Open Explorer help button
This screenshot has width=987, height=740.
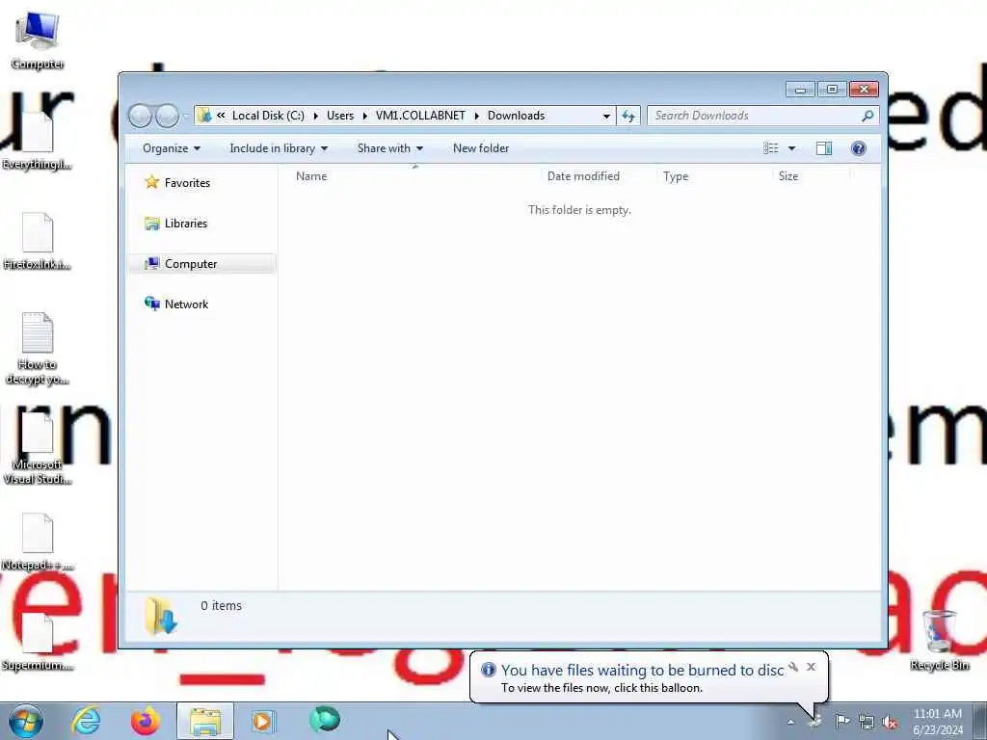(x=858, y=148)
